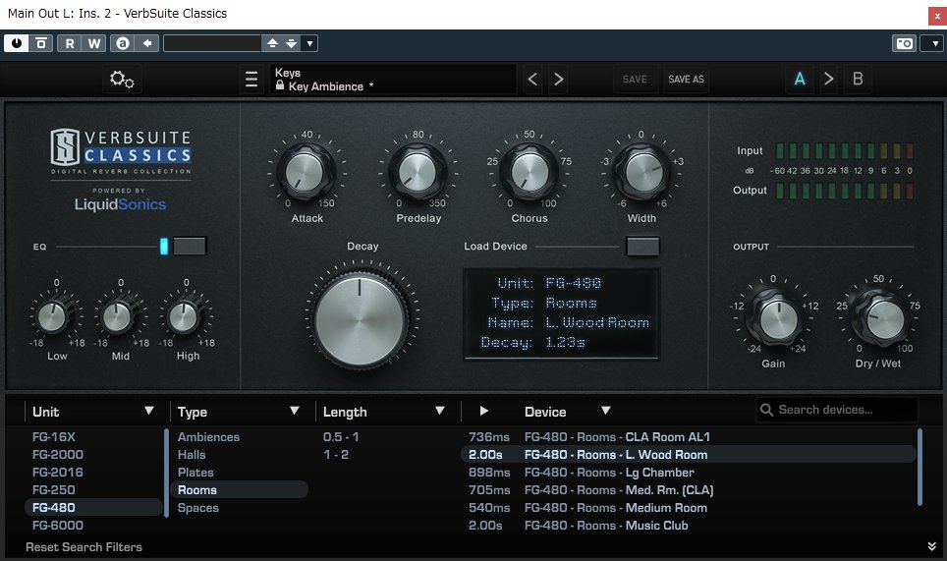
Task: Go to the previous preset arrow
Action: (532, 80)
